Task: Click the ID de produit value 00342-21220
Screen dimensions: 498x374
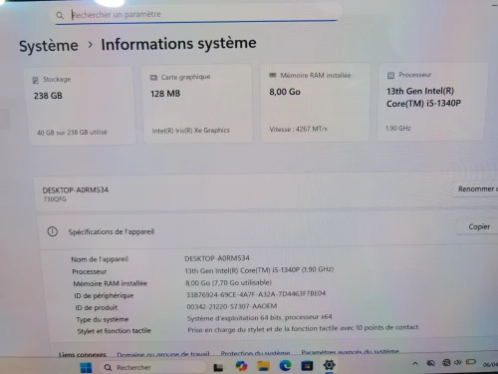Action: [232, 306]
